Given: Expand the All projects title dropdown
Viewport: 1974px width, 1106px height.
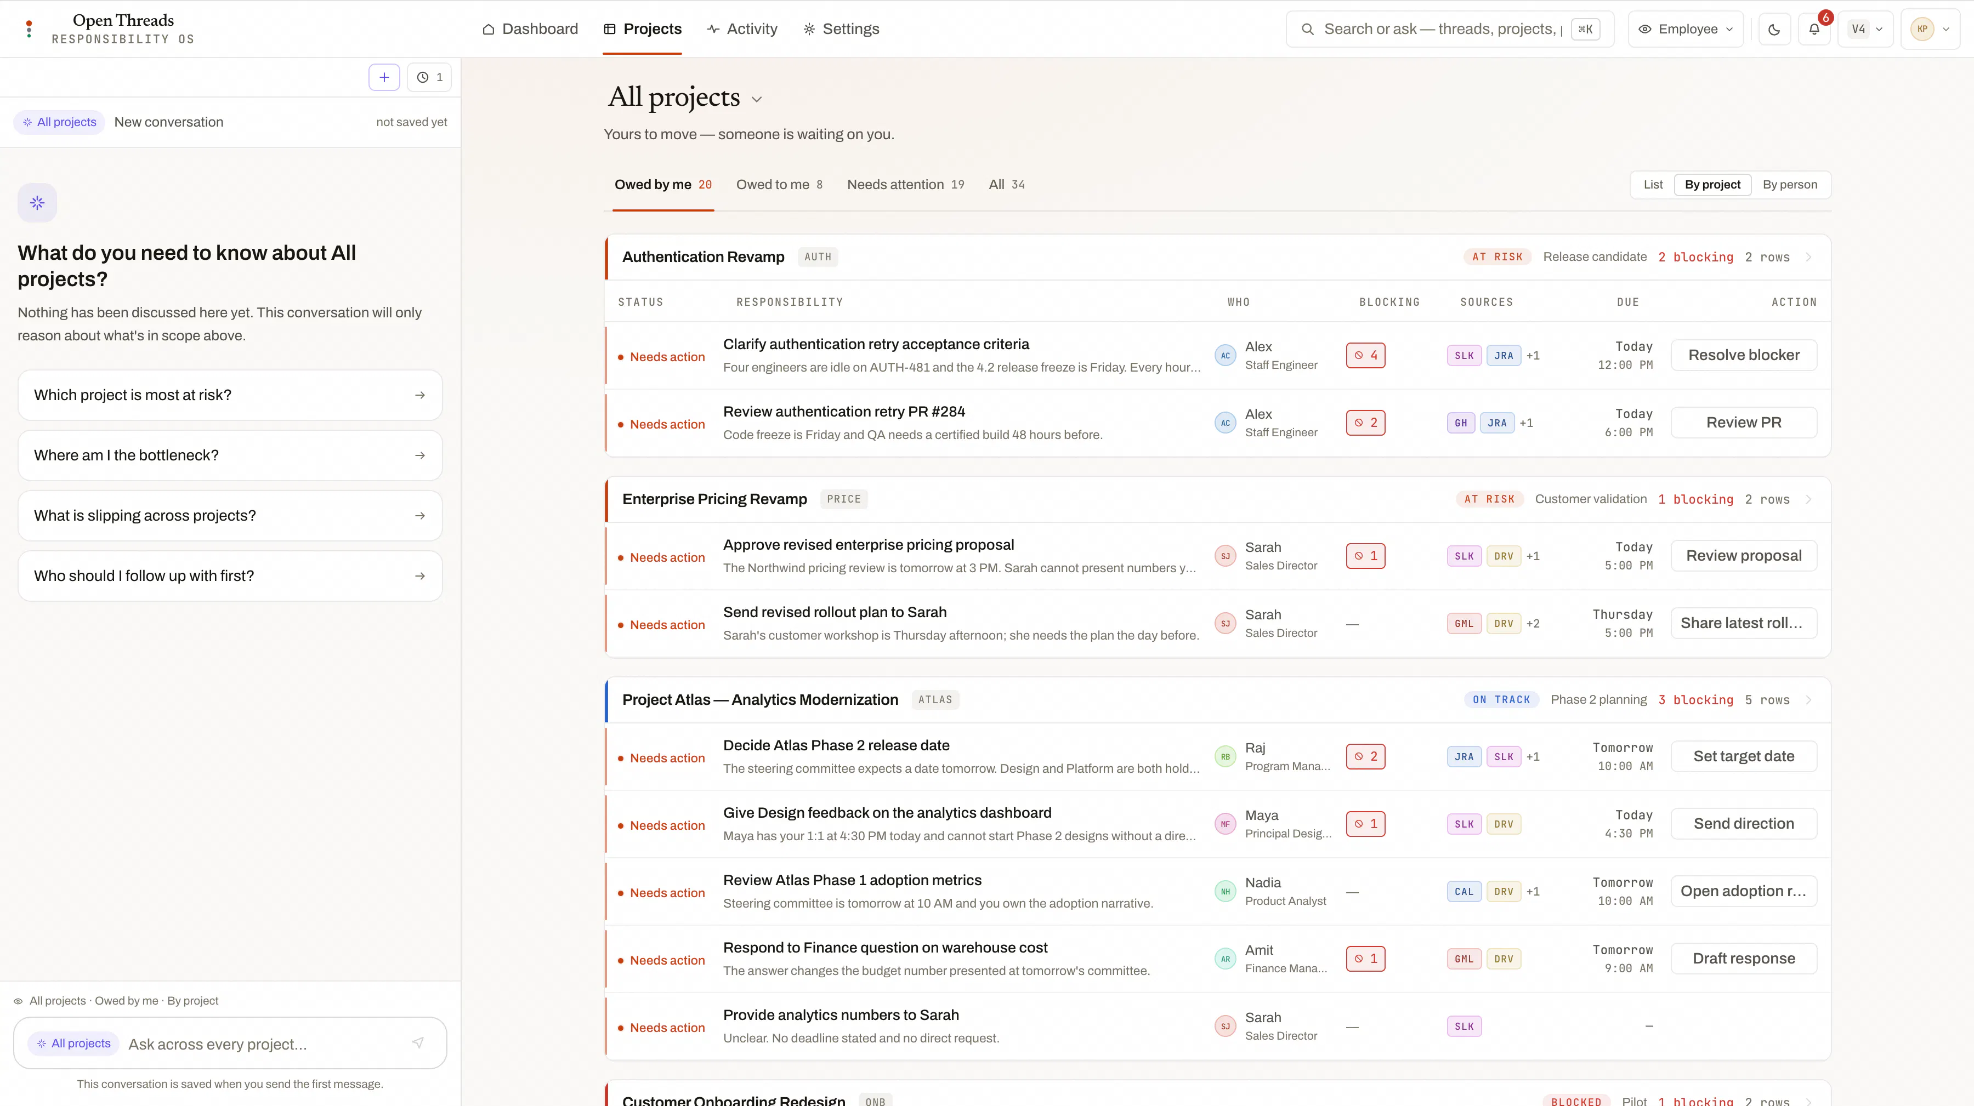Looking at the screenshot, I should click(x=756, y=100).
